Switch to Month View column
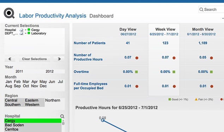Viewport: 224px width, 132px height. click(x=203, y=29)
